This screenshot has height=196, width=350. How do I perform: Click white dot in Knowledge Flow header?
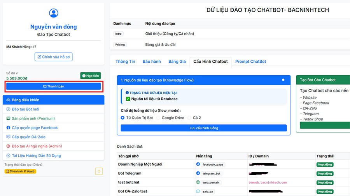[283, 80]
